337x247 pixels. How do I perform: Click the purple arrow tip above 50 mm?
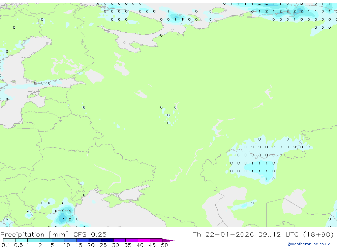[168, 240]
